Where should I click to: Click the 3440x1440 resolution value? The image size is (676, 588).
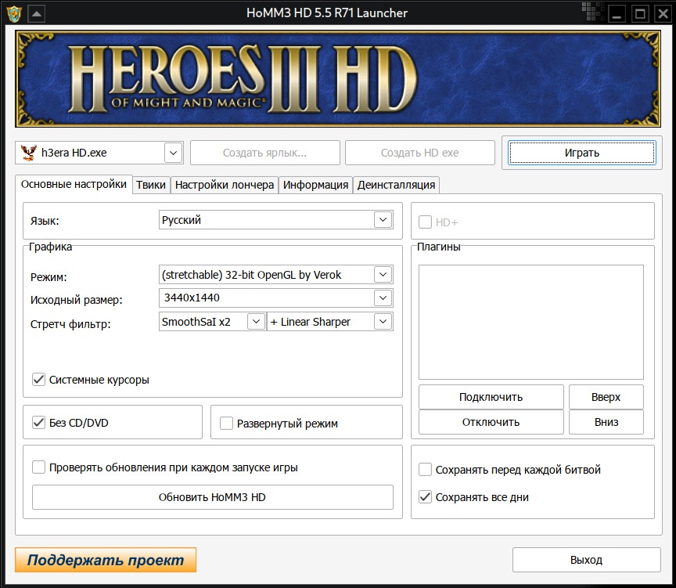pyautogui.click(x=192, y=298)
